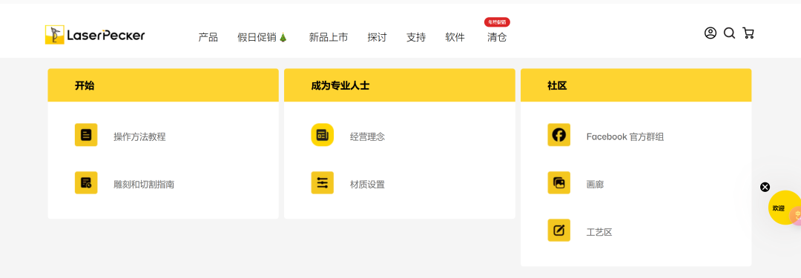Open the 假日促销 menu
The height and width of the screenshot is (278, 801).
click(263, 37)
